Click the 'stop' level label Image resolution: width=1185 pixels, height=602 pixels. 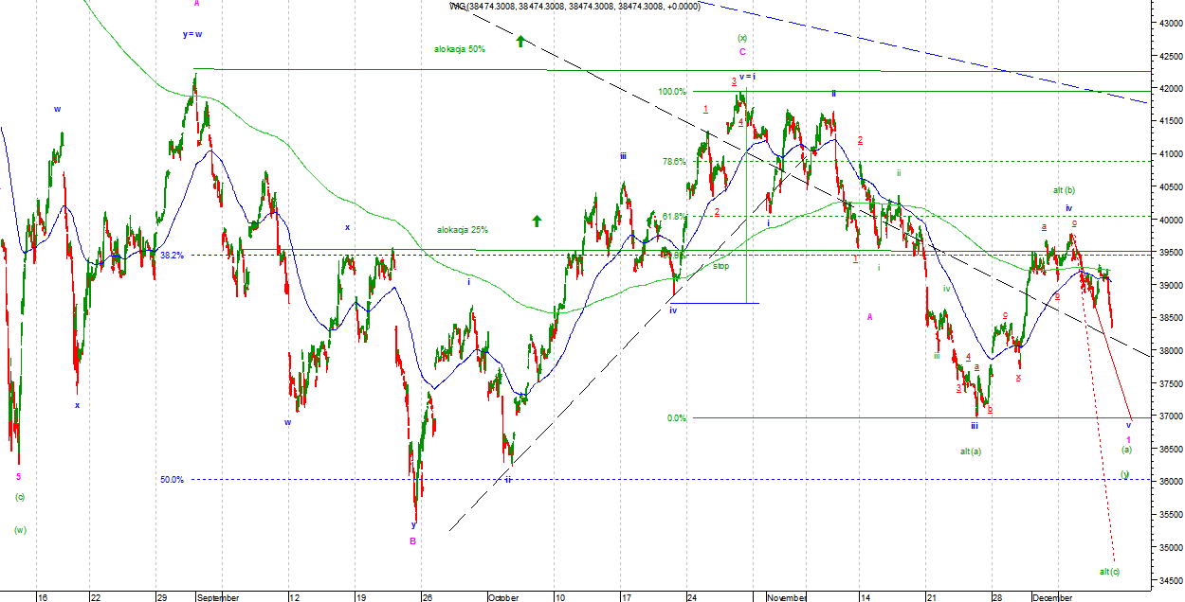721,267
